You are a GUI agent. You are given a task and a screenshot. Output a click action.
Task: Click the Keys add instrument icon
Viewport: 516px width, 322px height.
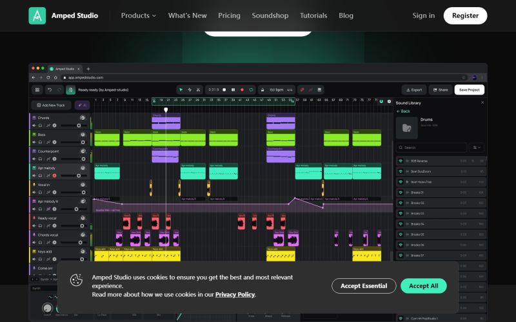tap(34, 251)
